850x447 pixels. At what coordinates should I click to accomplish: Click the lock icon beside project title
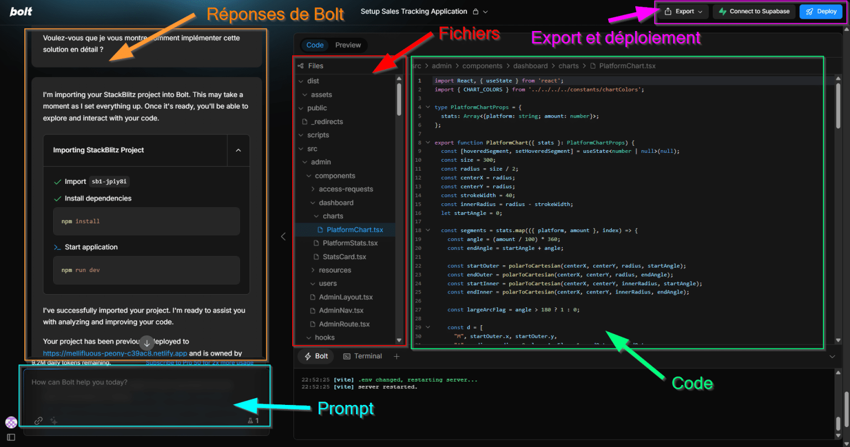pyautogui.click(x=475, y=12)
